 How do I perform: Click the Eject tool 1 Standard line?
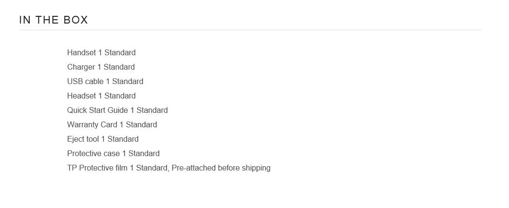103,139
